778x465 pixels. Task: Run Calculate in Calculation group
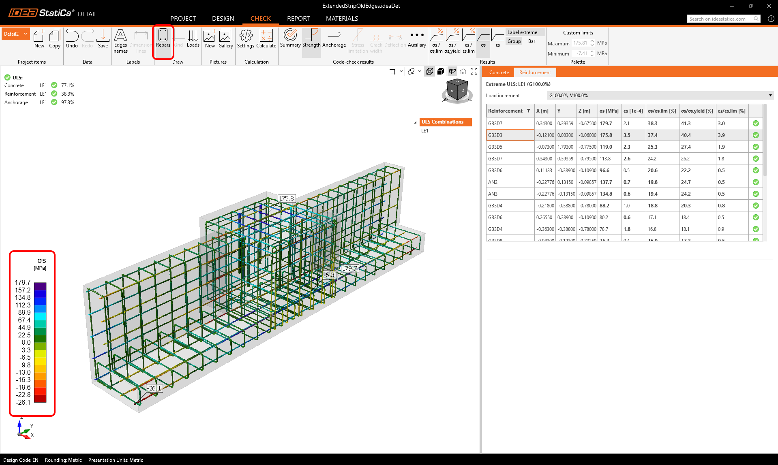point(266,38)
